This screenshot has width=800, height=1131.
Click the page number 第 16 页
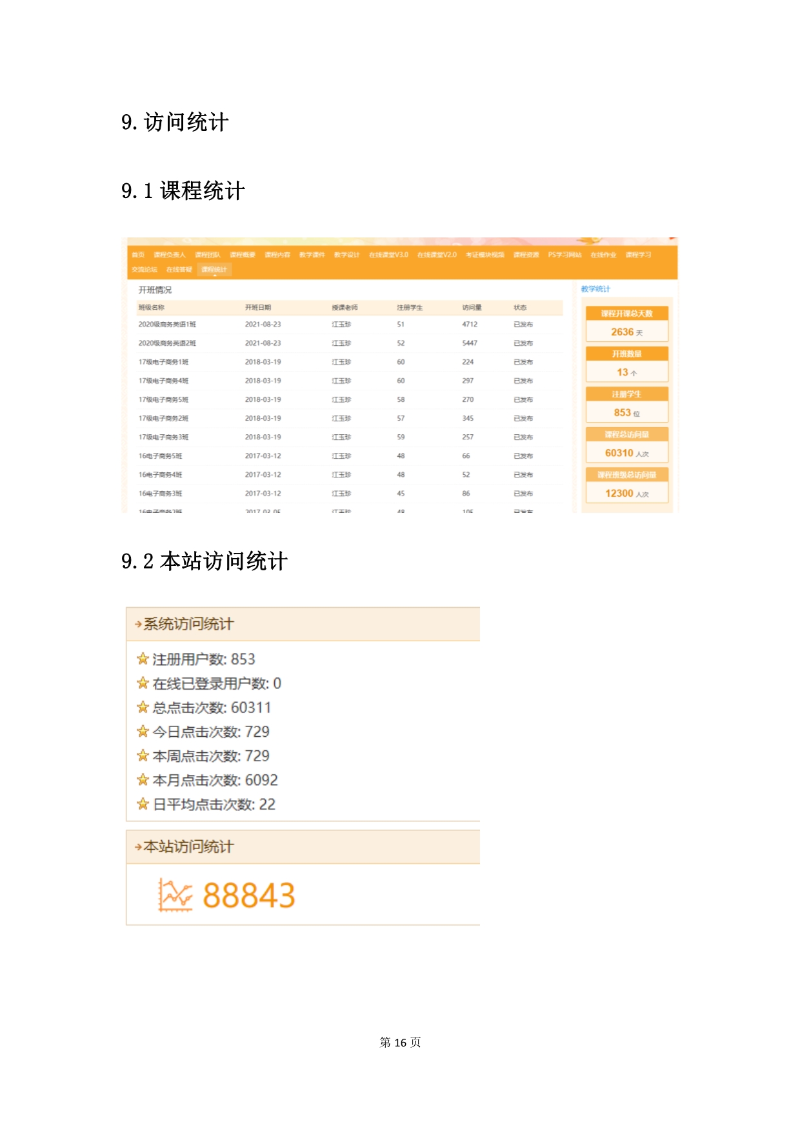(x=401, y=1042)
